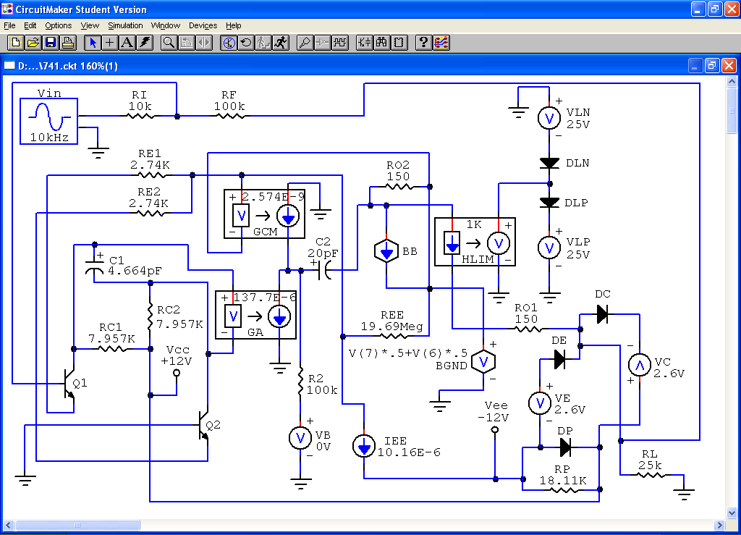Select the Delete lightning bolt tool

click(x=145, y=43)
